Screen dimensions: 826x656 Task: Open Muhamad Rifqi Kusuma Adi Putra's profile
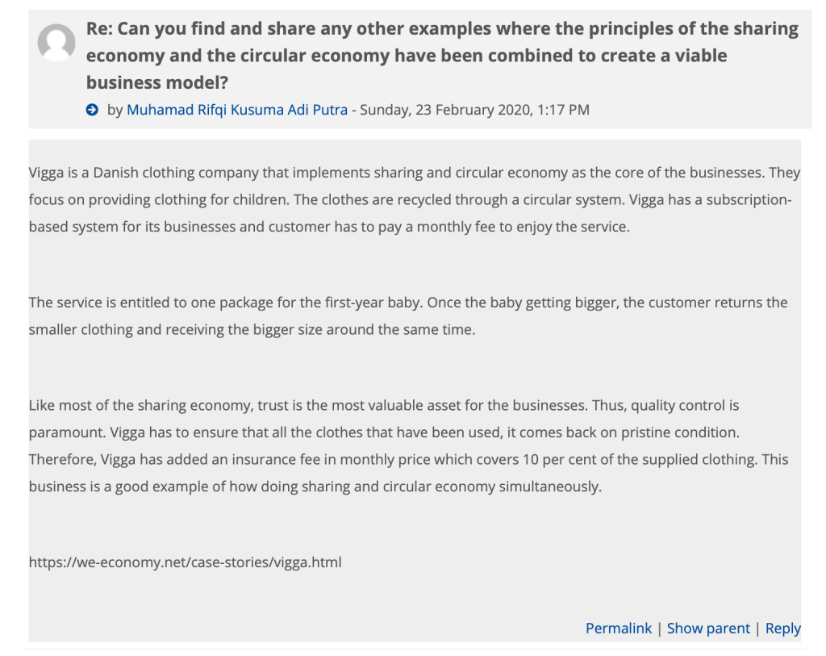(236, 110)
